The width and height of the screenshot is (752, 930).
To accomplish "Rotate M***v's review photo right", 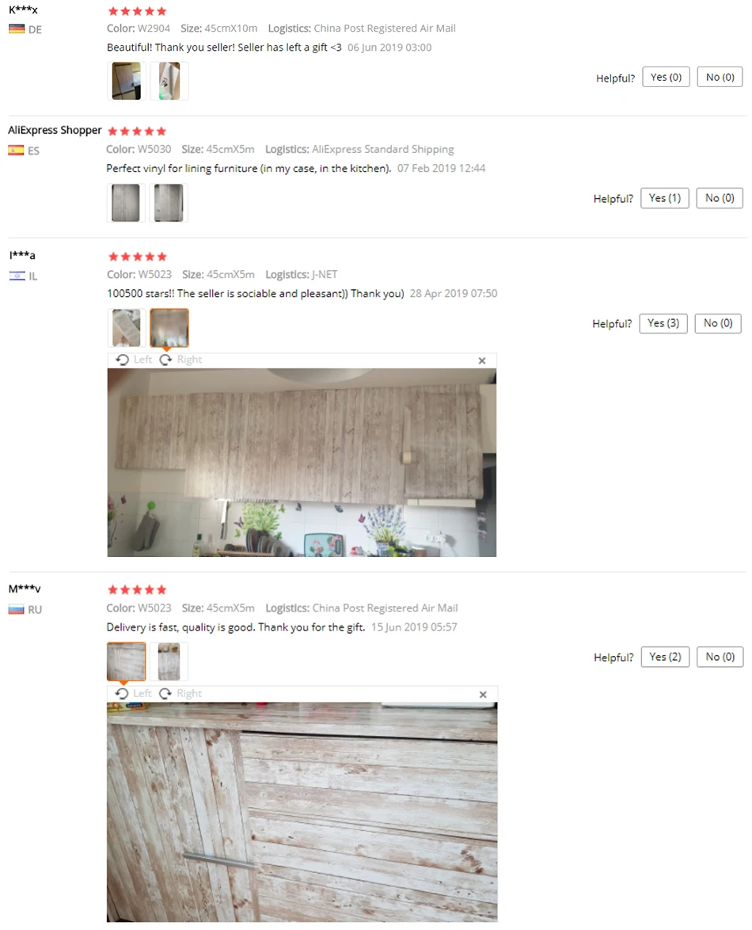I will 180,693.
